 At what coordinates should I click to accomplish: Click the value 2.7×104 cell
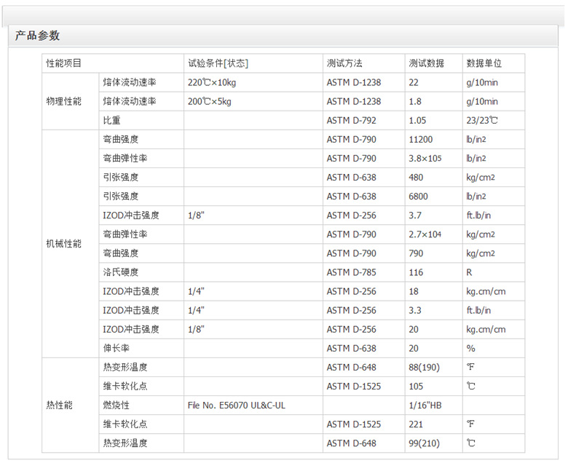coord(433,234)
